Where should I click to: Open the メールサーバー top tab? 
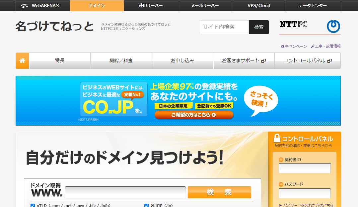[x=205, y=6]
